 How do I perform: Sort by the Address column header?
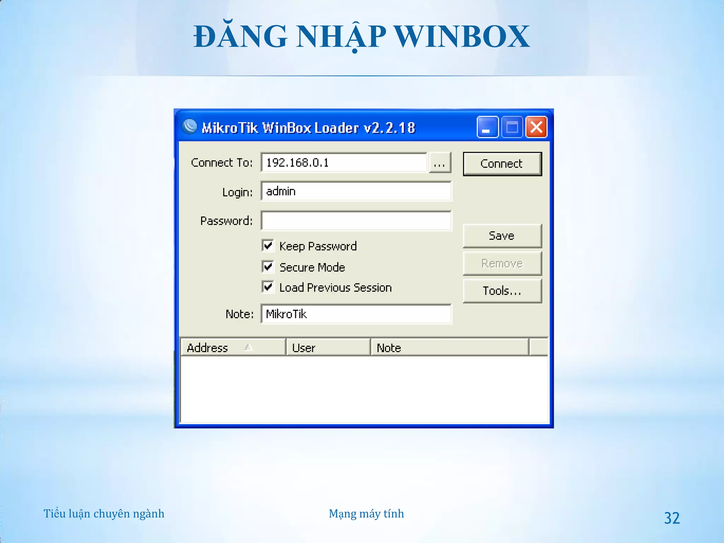[x=233, y=348]
